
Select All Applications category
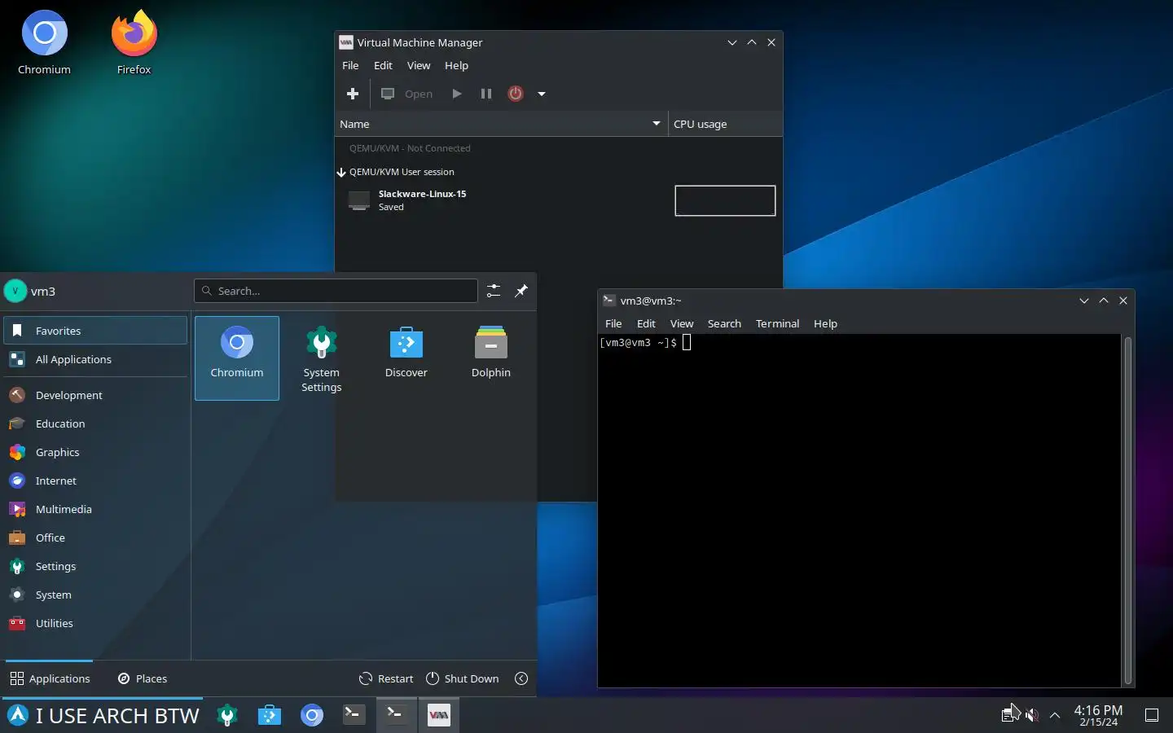(x=95, y=359)
